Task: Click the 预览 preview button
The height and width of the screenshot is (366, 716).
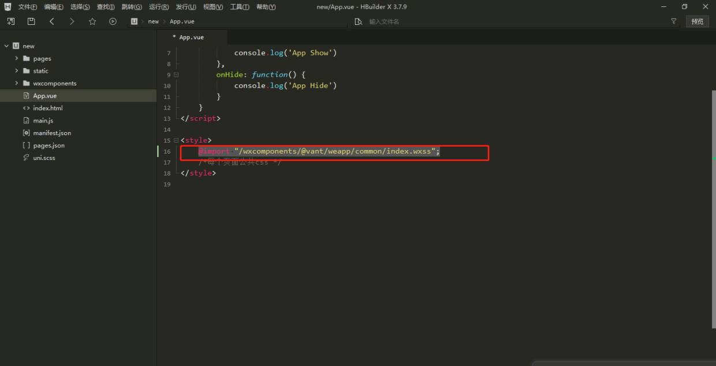Action: tap(697, 21)
